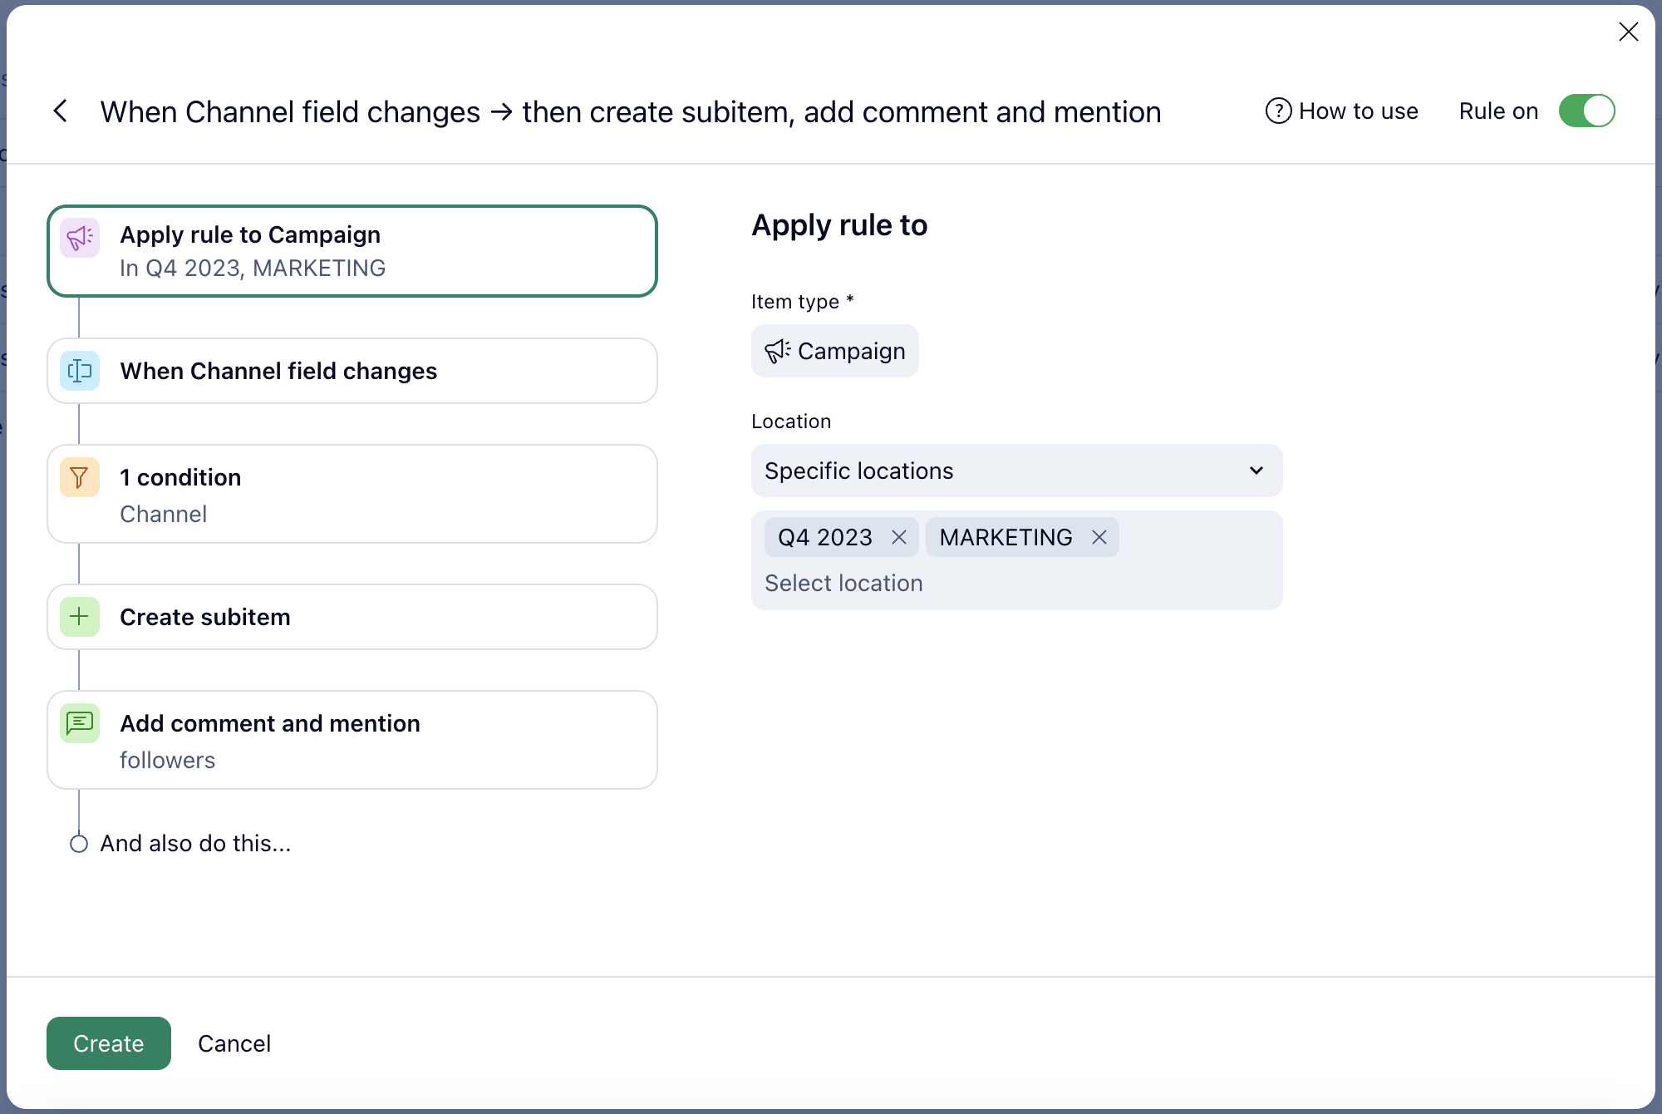Open the Add comment and mention step
This screenshot has width=1662, height=1114.
tap(352, 740)
